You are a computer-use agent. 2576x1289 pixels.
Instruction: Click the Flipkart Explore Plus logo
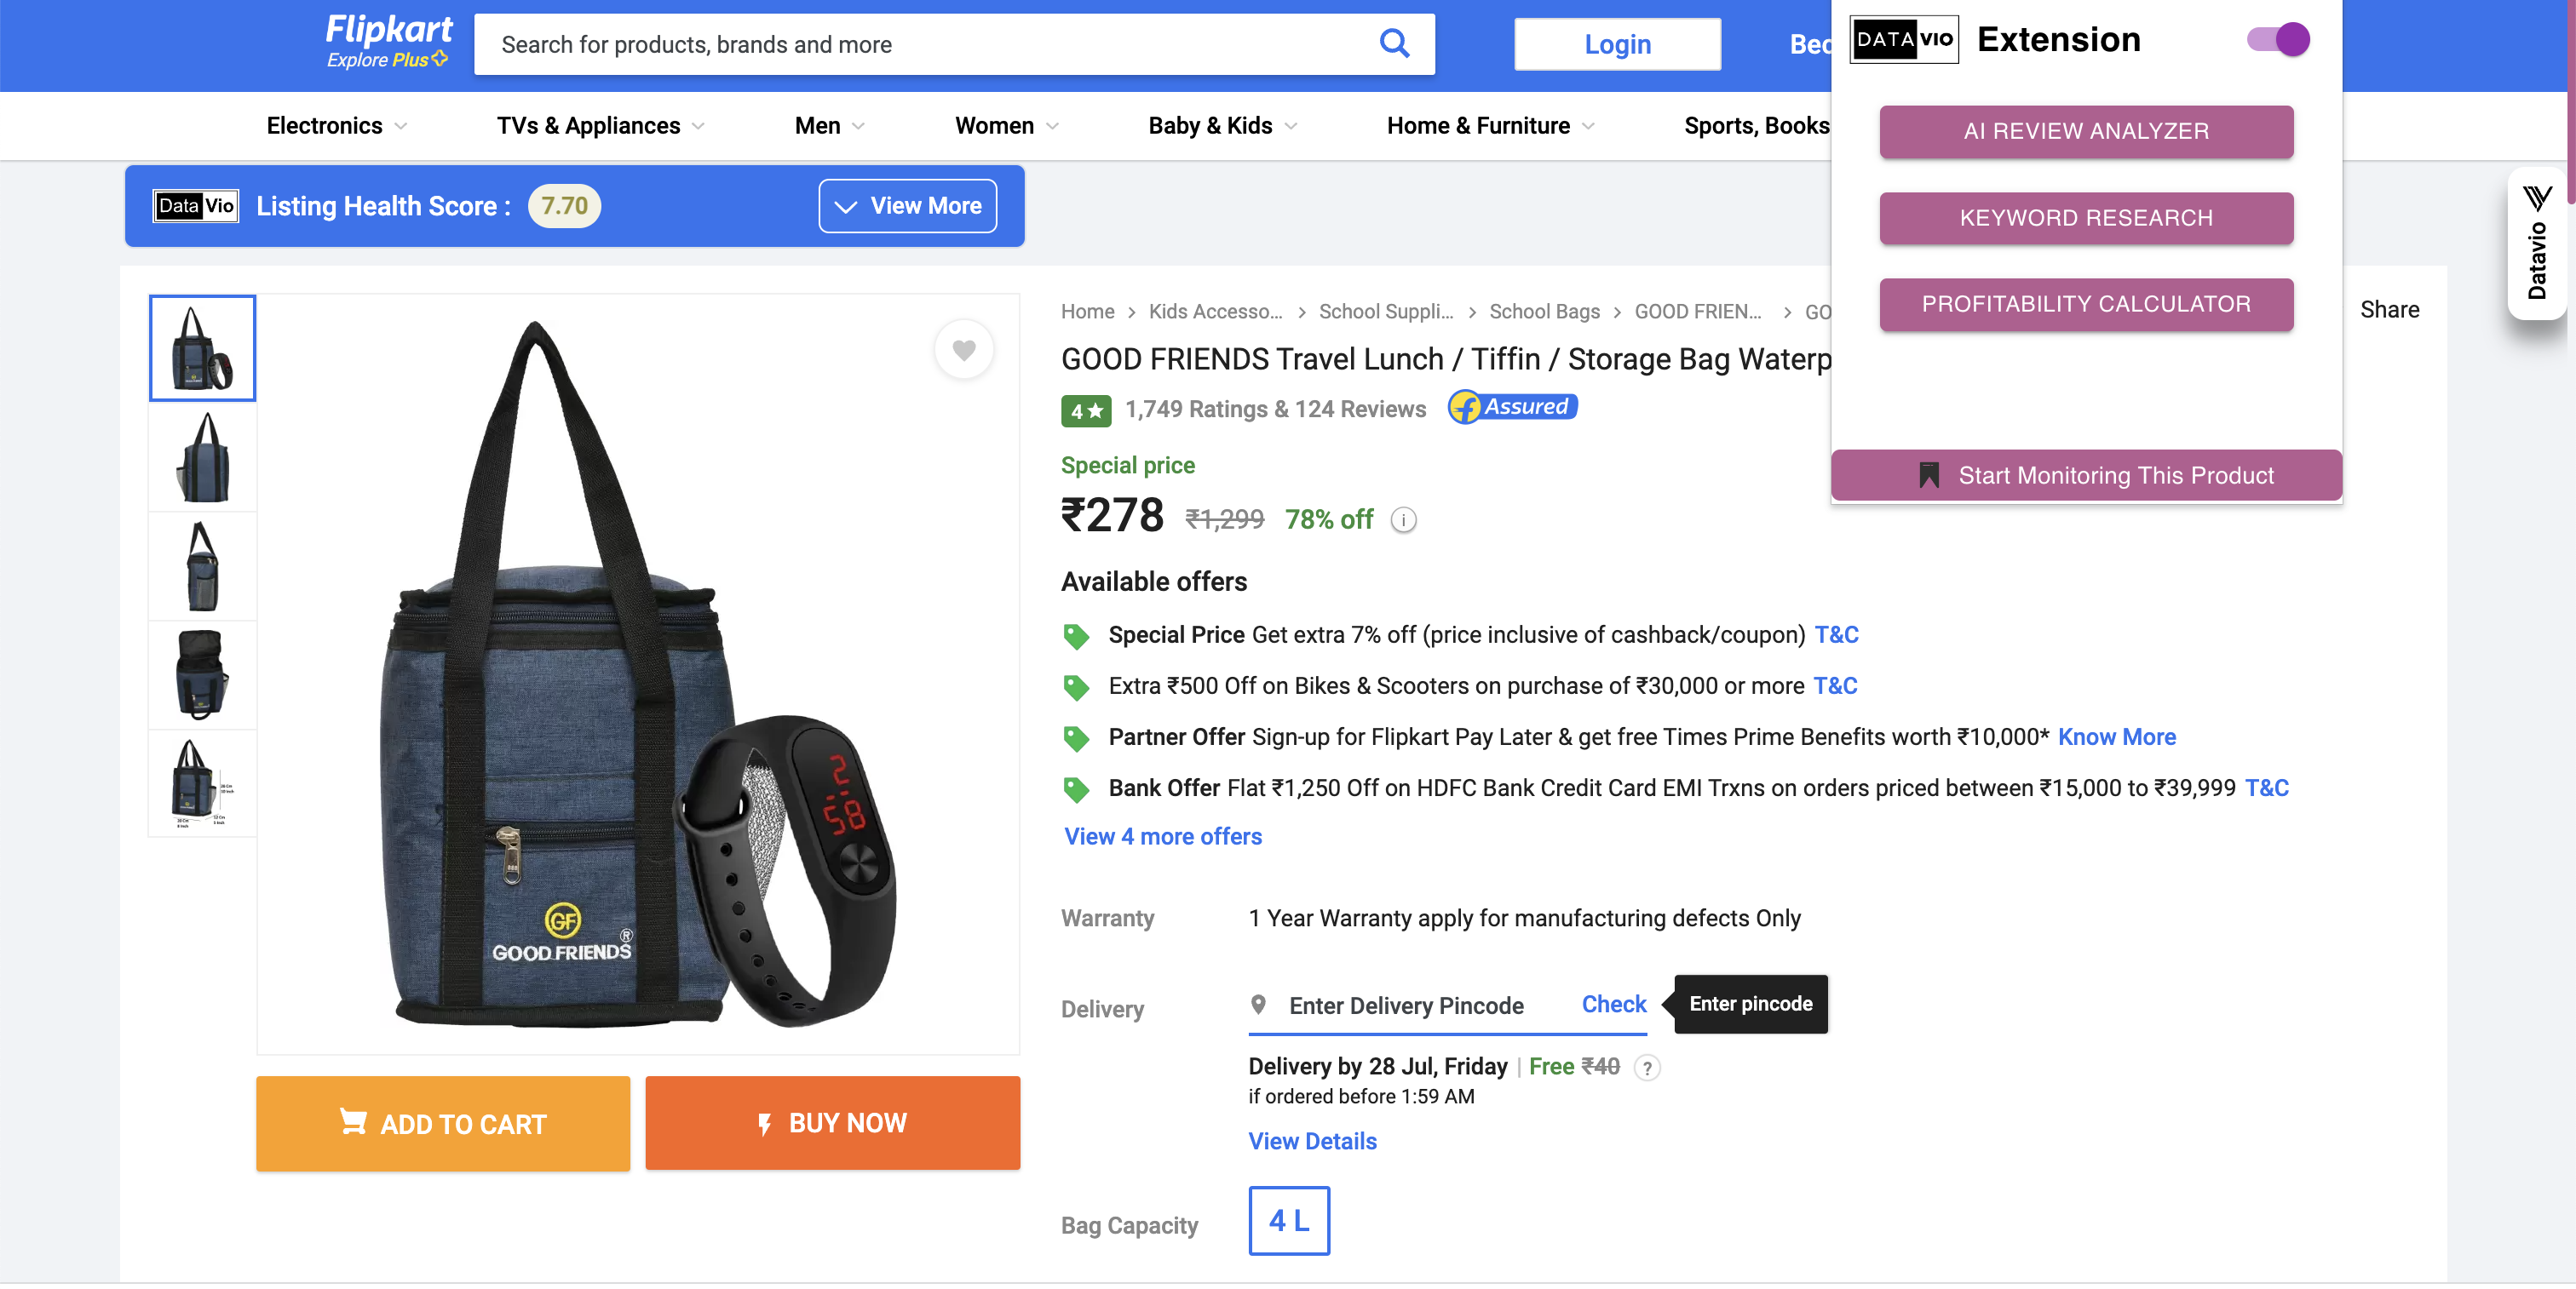(388, 42)
